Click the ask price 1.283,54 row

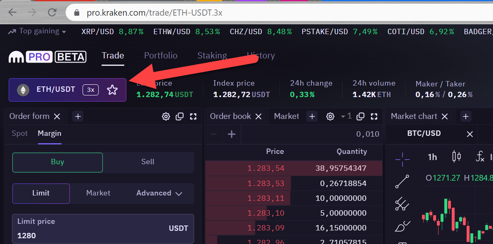pos(294,168)
